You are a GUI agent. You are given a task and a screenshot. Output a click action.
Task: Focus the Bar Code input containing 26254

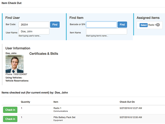34,25
